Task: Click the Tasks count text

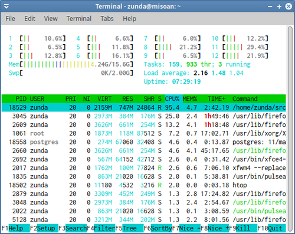Action: (x=197, y=64)
